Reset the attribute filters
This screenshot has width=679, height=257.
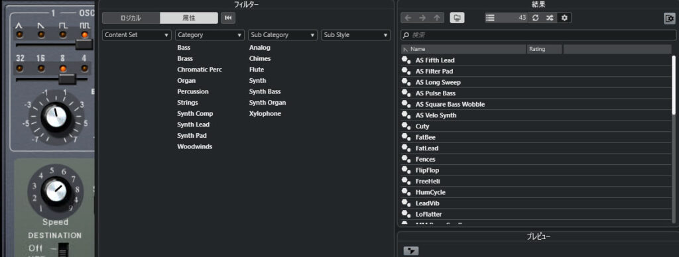coord(228,18)
